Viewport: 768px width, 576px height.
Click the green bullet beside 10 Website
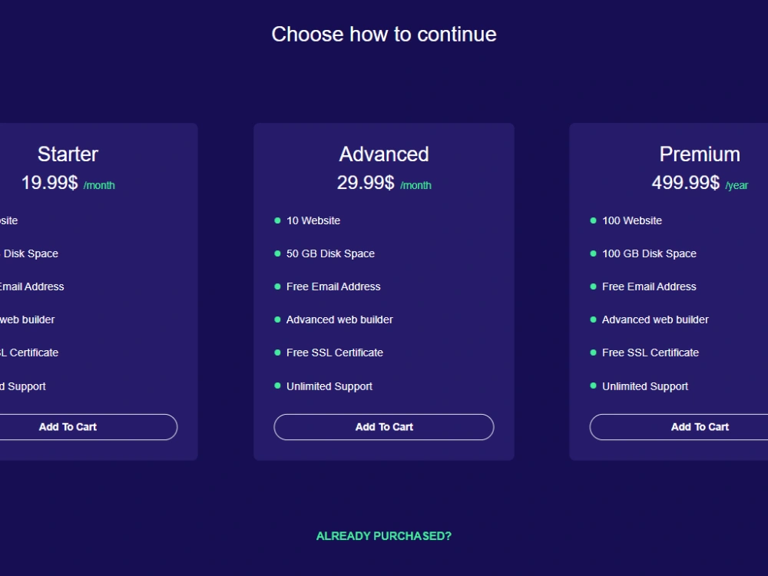276,220
